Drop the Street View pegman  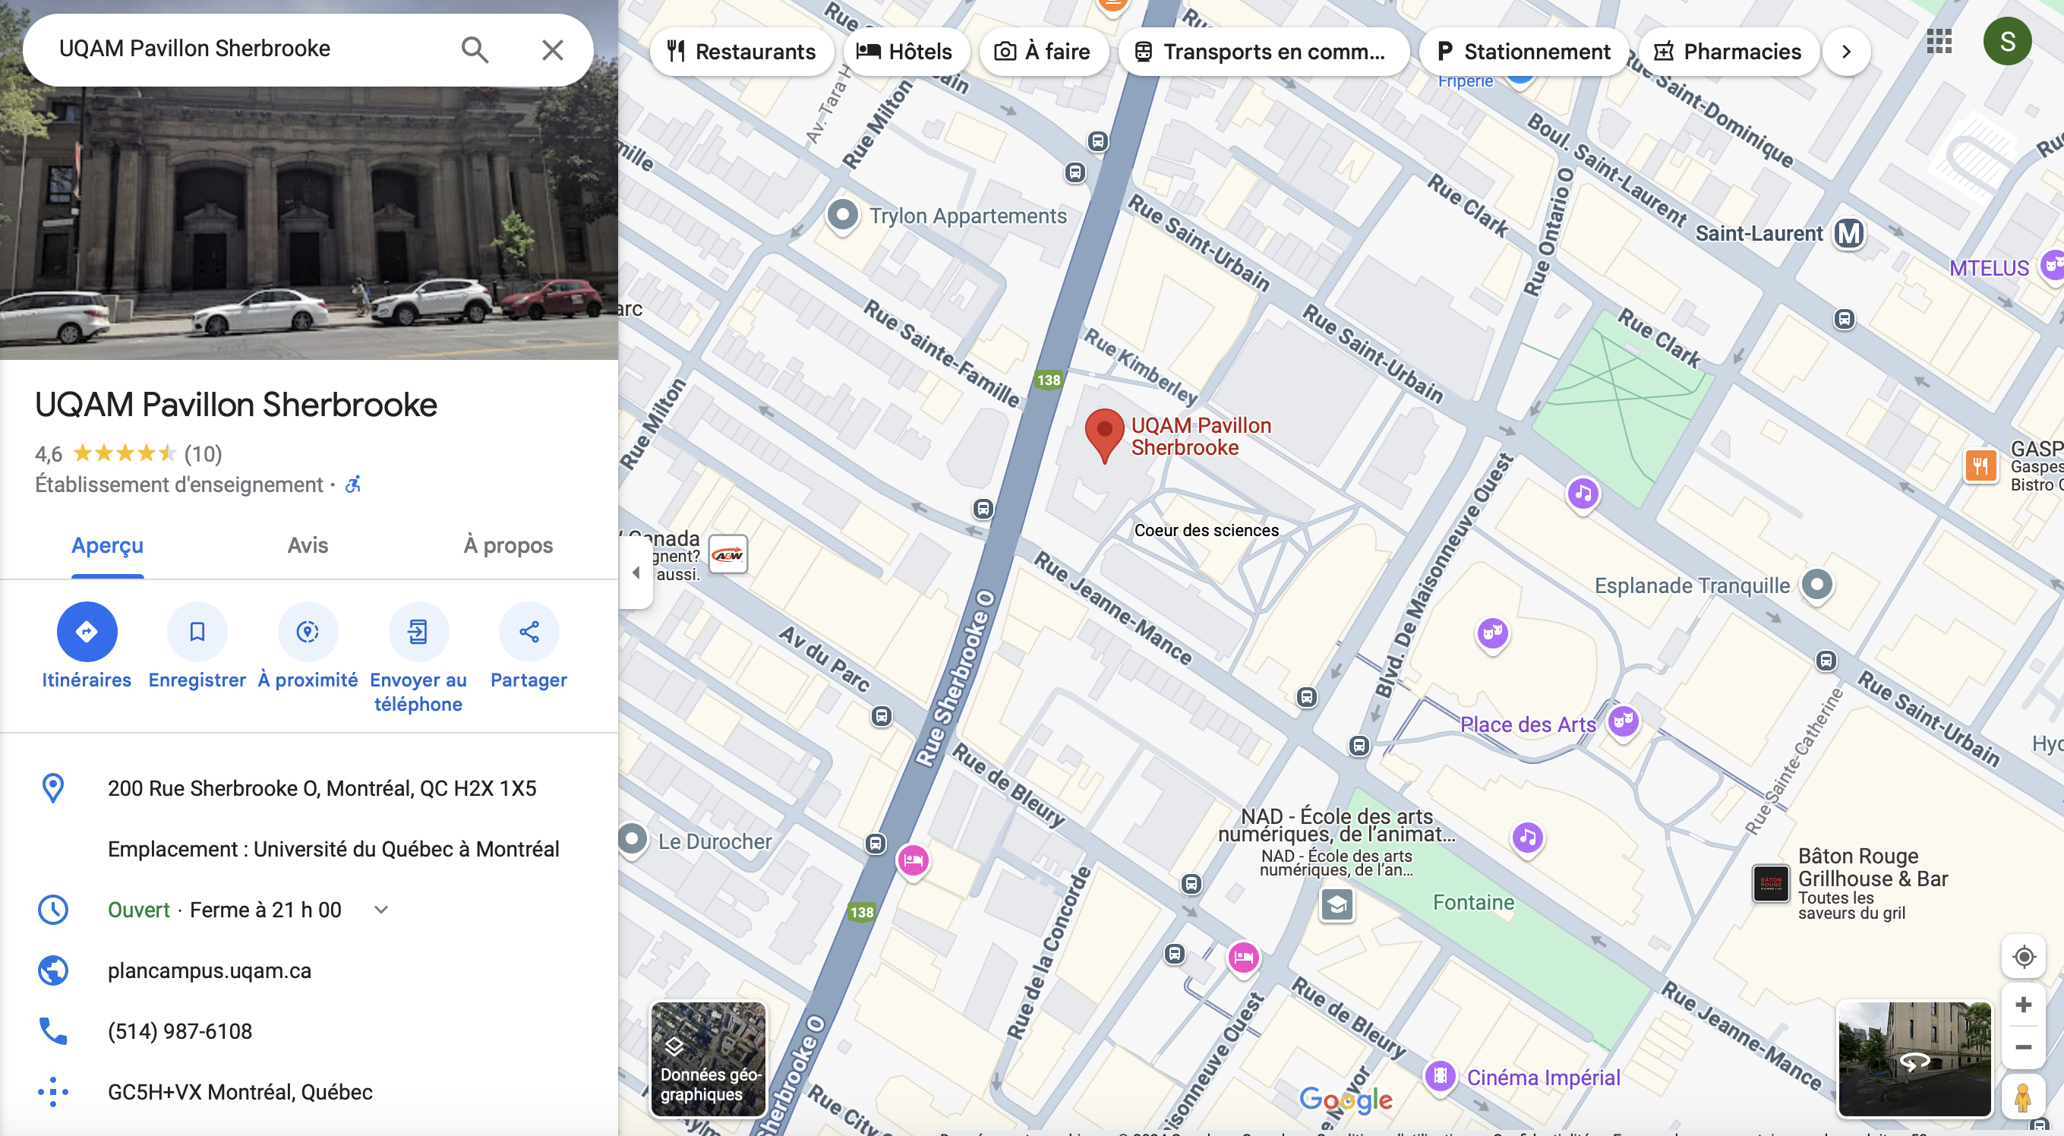[x=2023, y=1097]
